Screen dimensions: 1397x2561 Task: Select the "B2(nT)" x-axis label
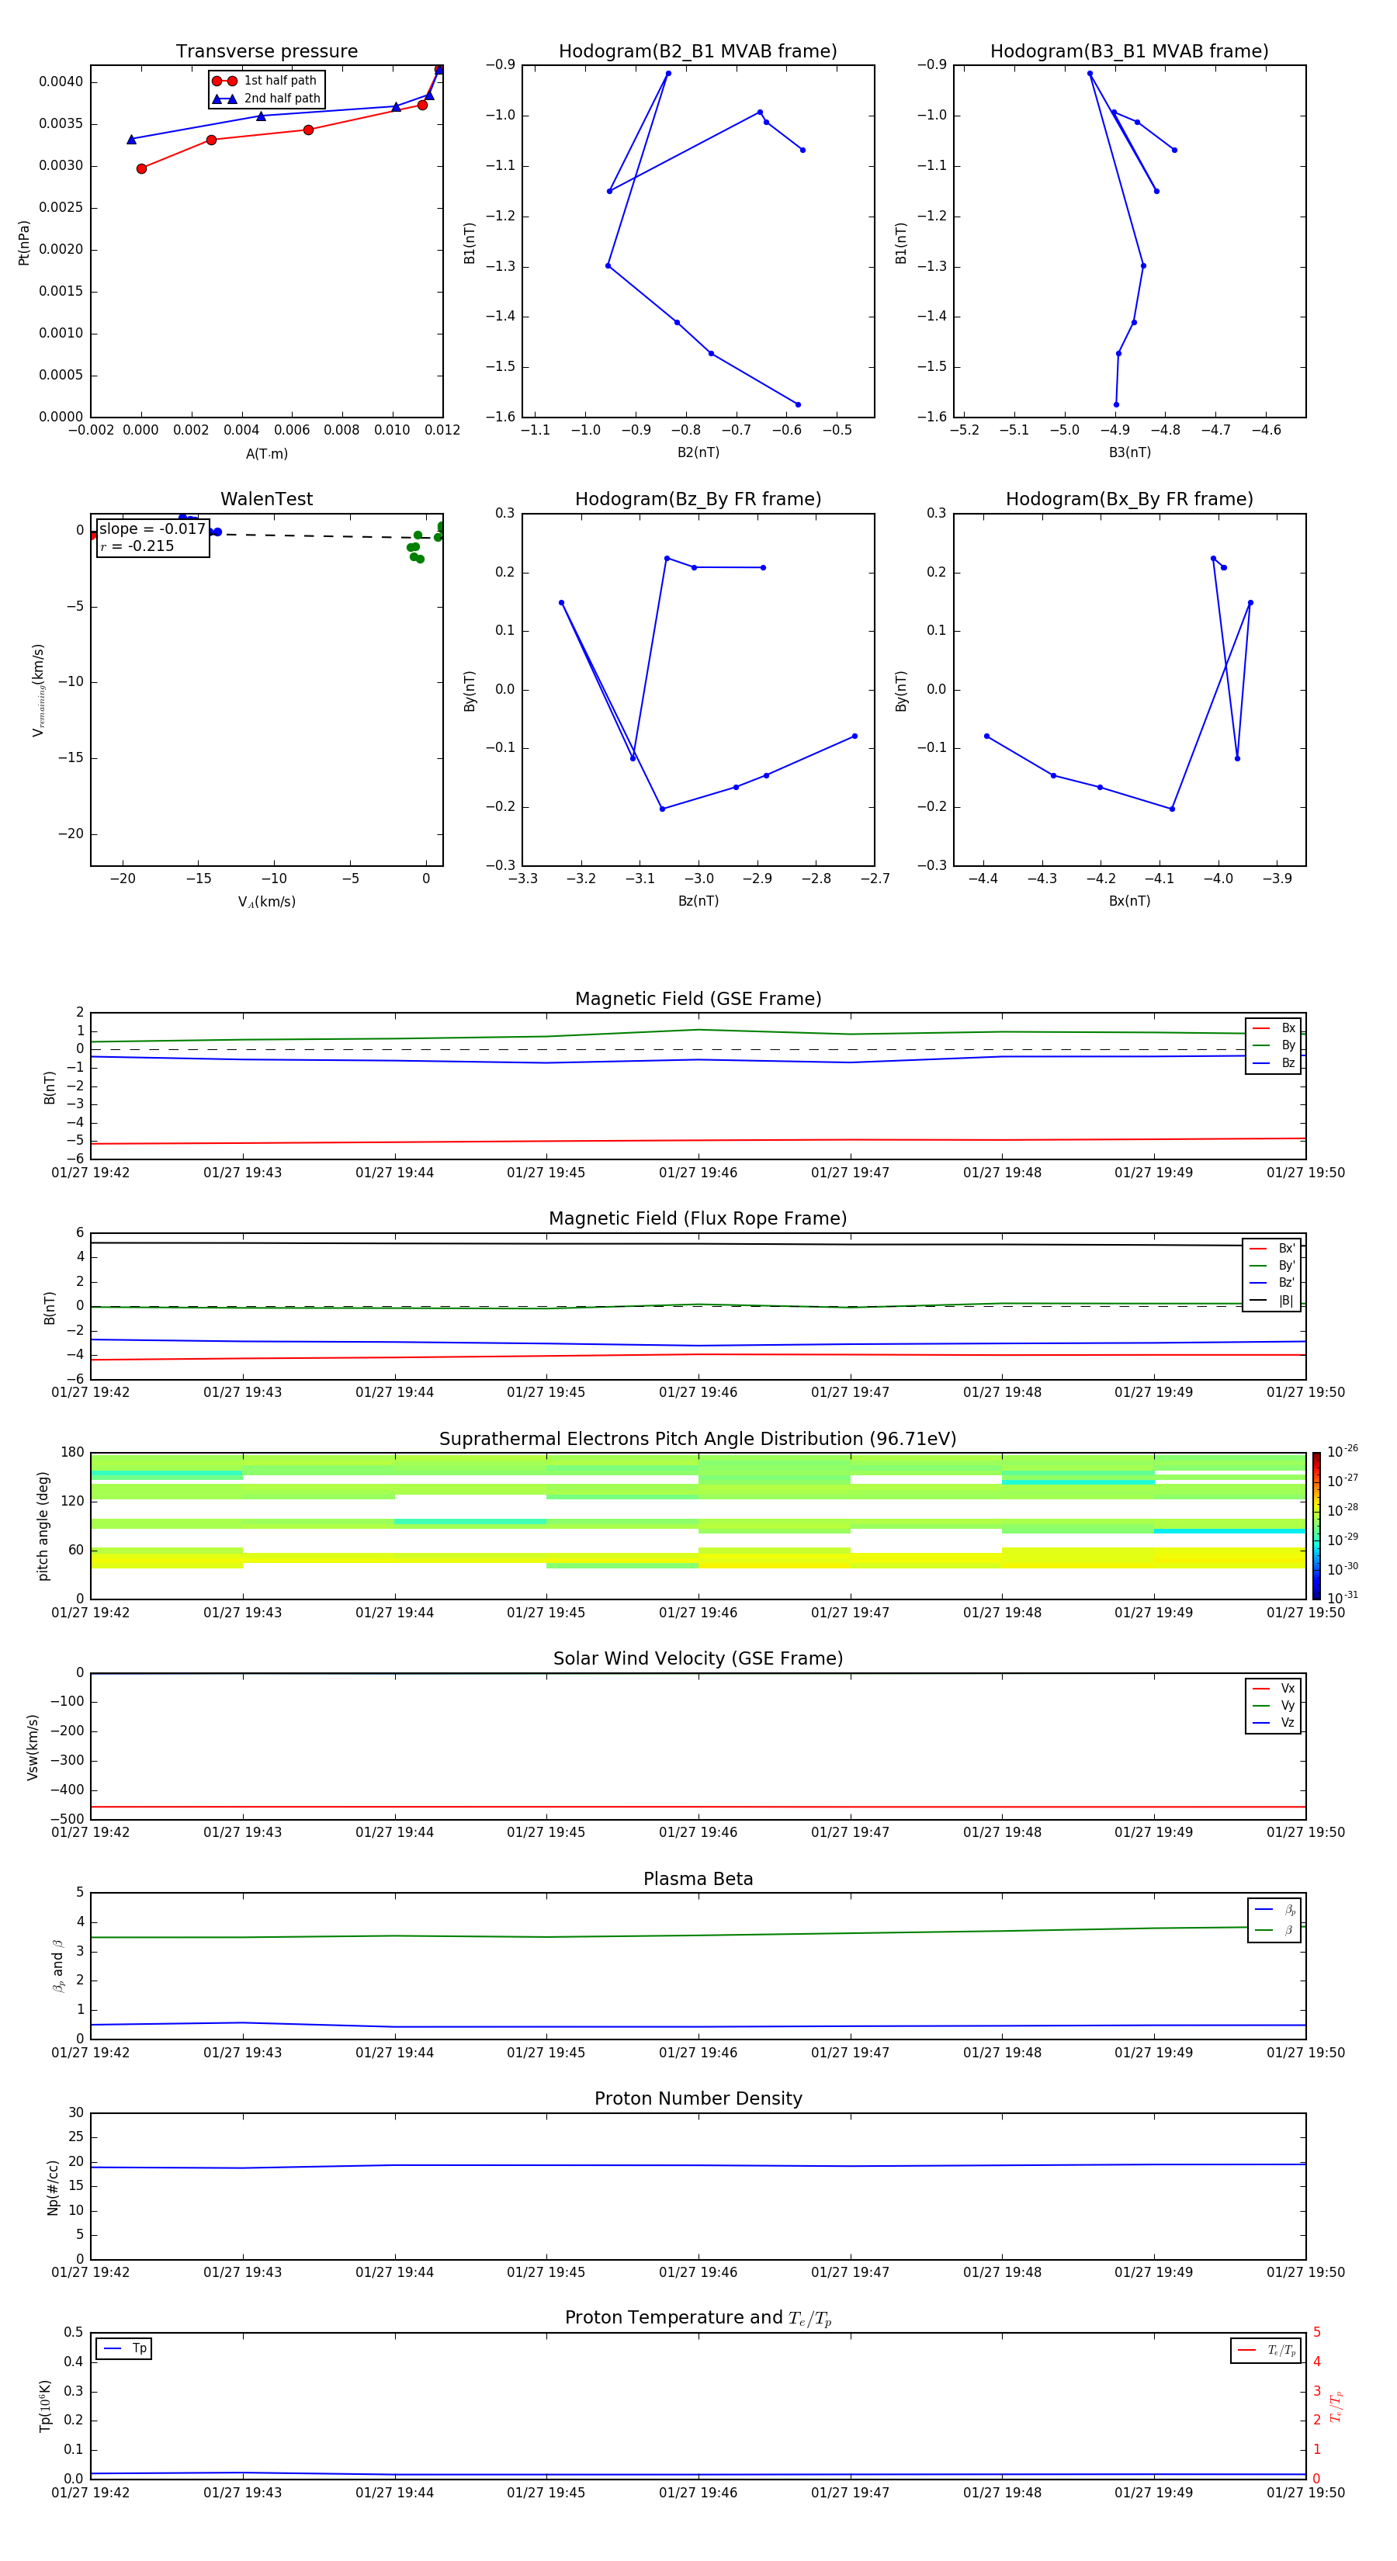pos(698,452)
